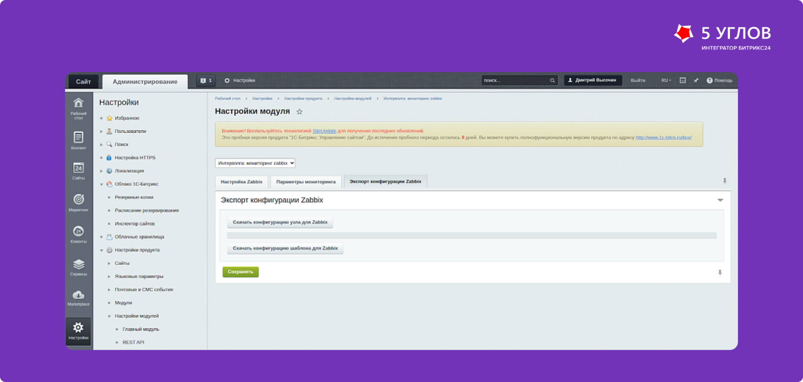Open the panel layout icon beside RU
This screenshot has height=382, width=803.
683,81
